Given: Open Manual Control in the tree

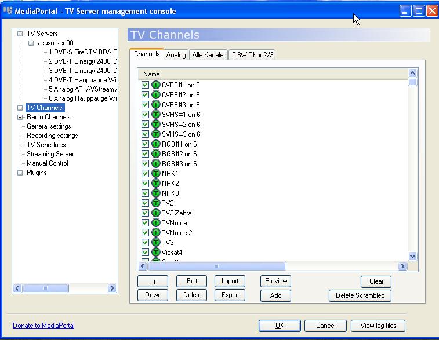Looking at the screenshot, I should [48, 163].
